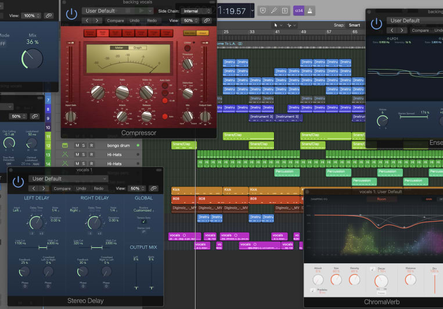The width and height of the screenshot is (443, 309).
Task: Enable Auto Gain -12 dB in Compressor
Action: [165, 100]
